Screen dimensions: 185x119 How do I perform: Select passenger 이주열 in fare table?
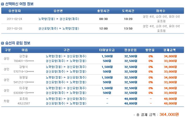(23, 88)
